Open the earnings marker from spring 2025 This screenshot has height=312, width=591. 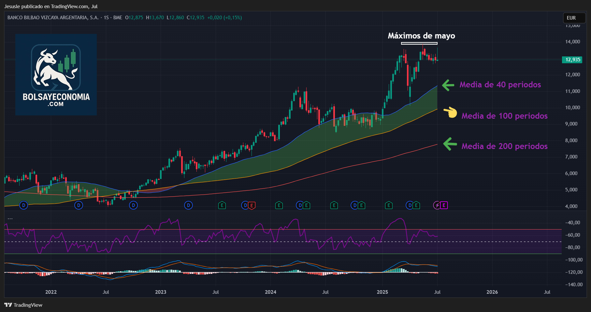(416, 205)
